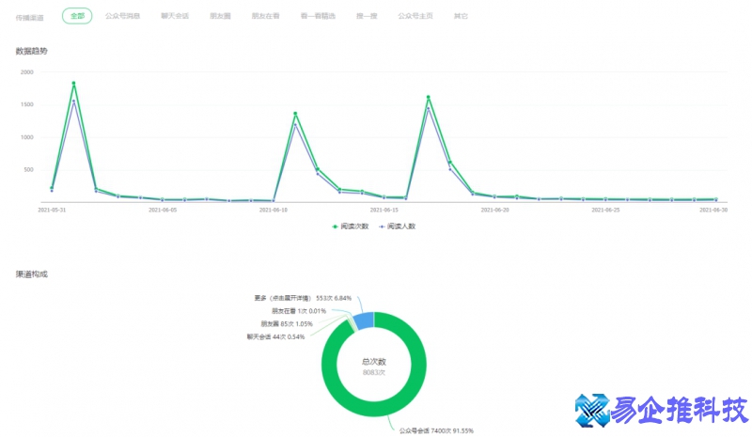
Task: Click the 1000 y-axis value
Action: pyautogui.click(x=27, y=137)
